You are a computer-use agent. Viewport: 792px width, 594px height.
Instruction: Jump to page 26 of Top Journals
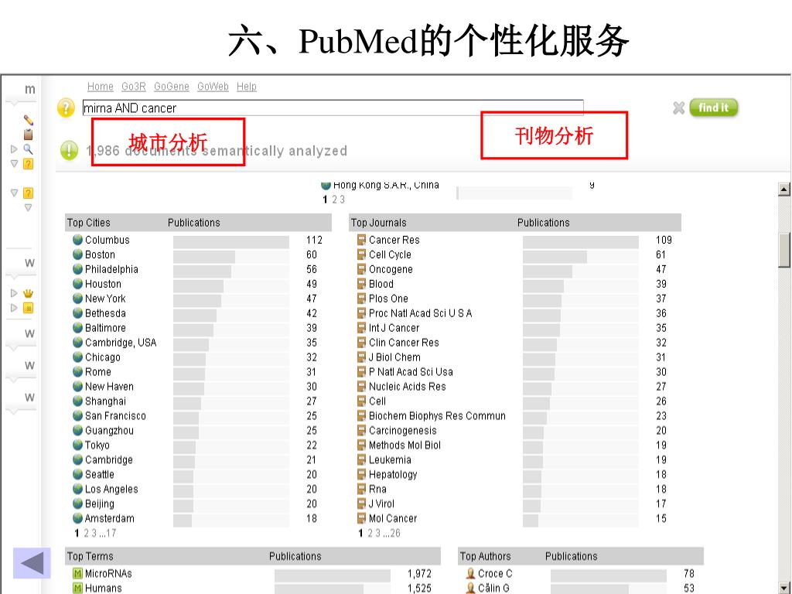(x=395, y=533)
